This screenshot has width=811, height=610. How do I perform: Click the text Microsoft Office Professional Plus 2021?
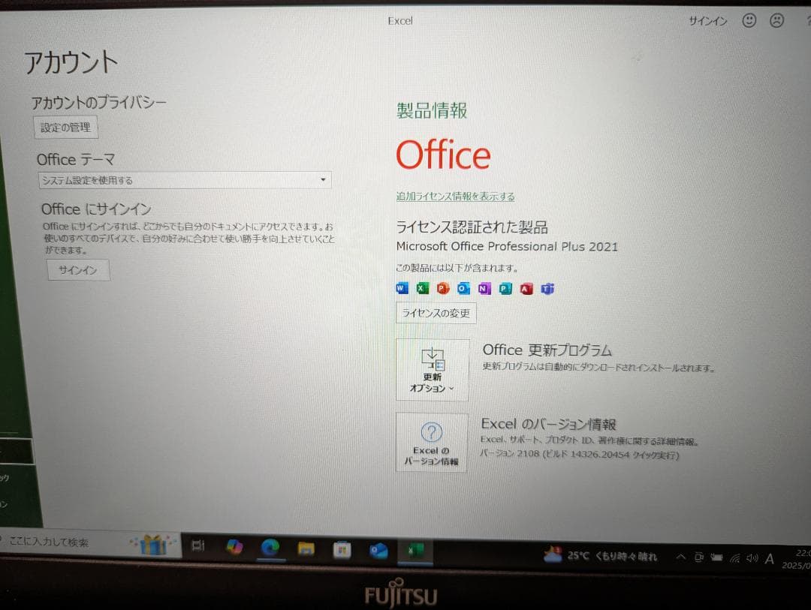(507, 247)
